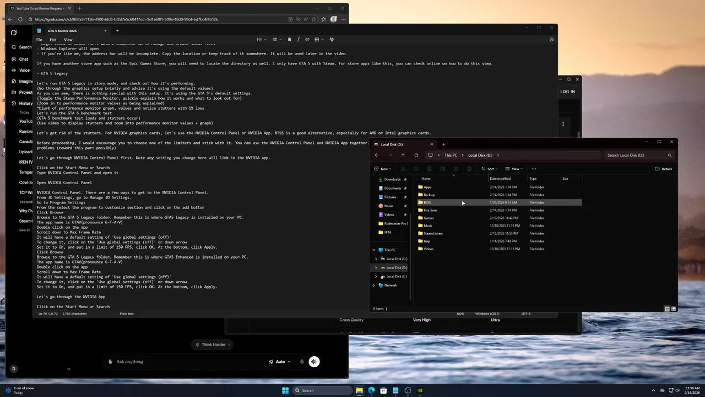Click the LOG IN button in background window
Viewport: 705px width, 397px height.
[x=567, y=92]
